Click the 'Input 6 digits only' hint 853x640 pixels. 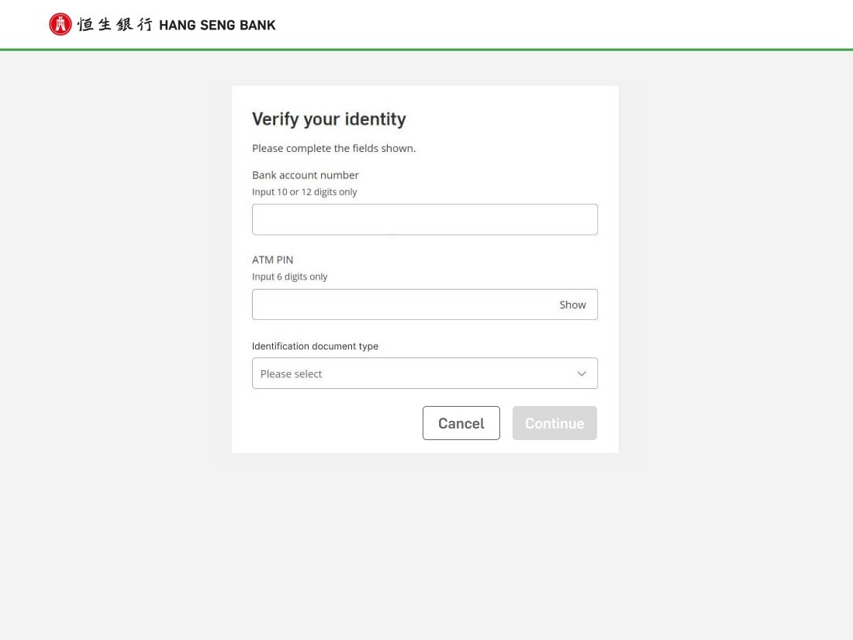[289, 277]
